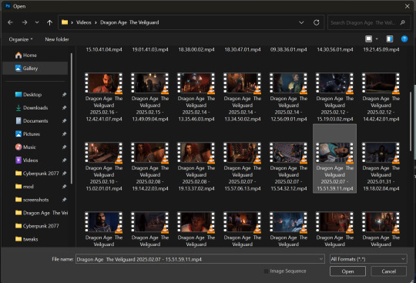Go back to previous folder

(10, 22)
